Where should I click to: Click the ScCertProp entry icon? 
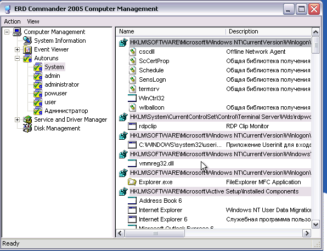click(132, 61)
